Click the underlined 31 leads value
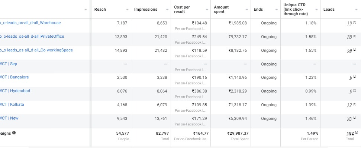This screenshot has width=361, height=148. point(349,118)
